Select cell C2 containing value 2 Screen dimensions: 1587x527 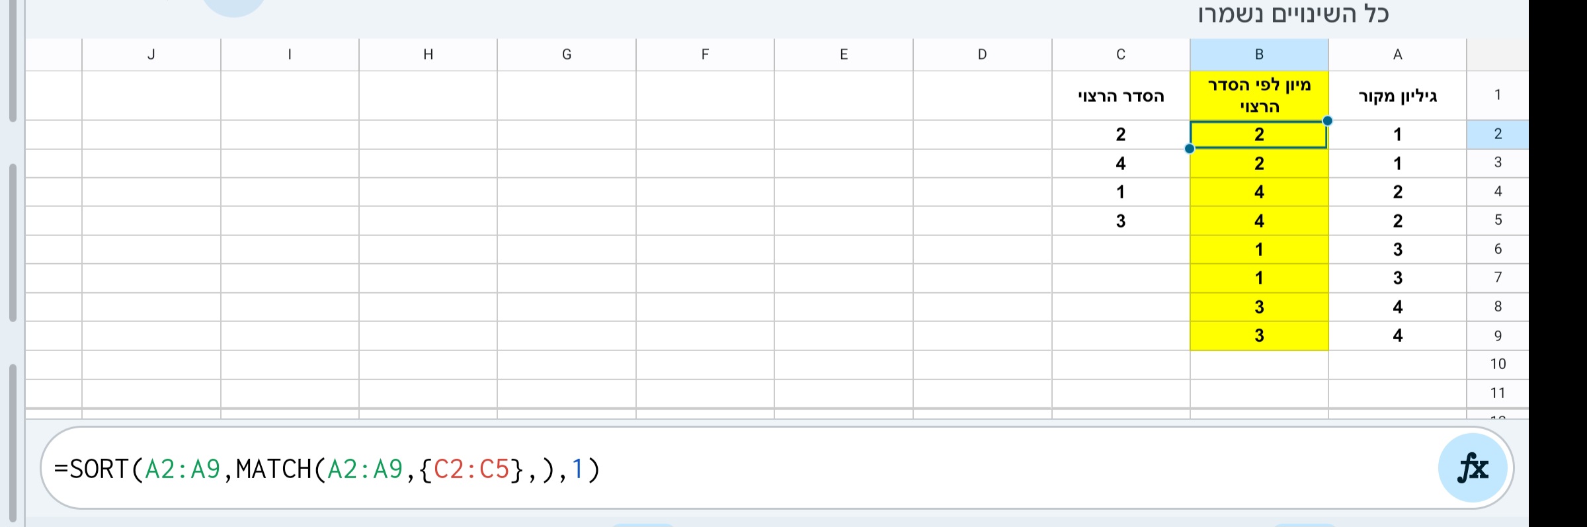pos(1120,134)
